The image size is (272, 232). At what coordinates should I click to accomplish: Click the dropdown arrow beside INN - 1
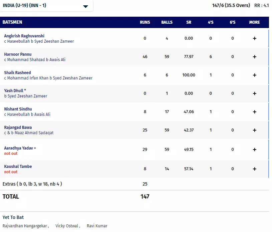click(x=85, y=6)
